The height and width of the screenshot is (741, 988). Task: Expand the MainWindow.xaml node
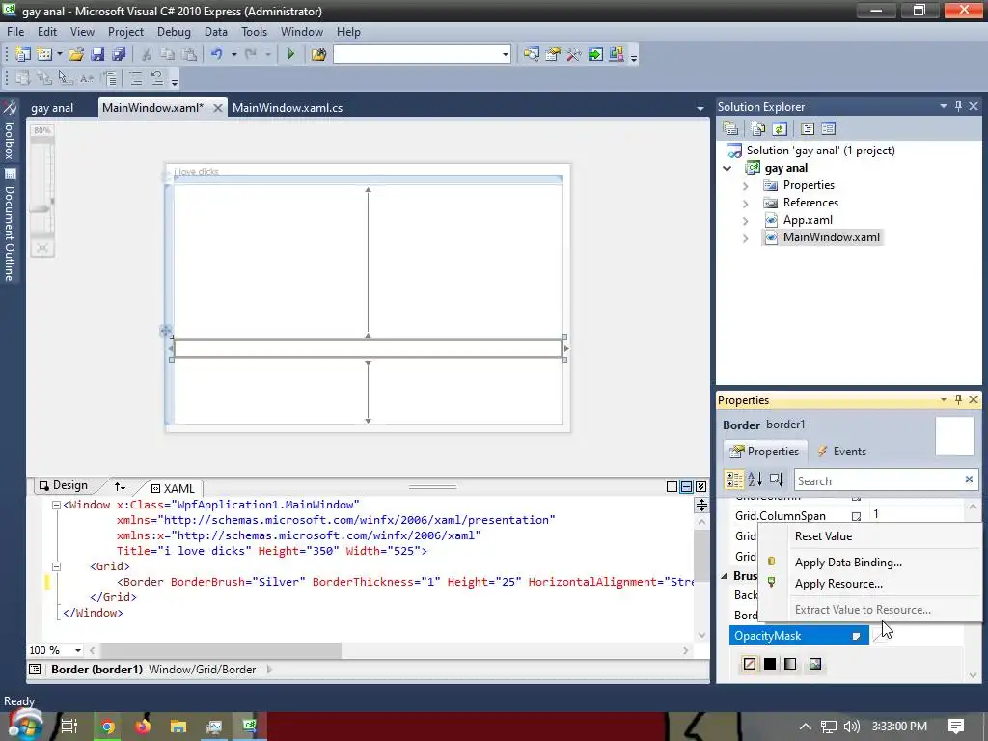pos(746,239)
